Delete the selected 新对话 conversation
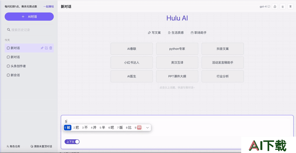Viewport: 296px width, 153px height. pyautogui.click(x=51, y=48)
